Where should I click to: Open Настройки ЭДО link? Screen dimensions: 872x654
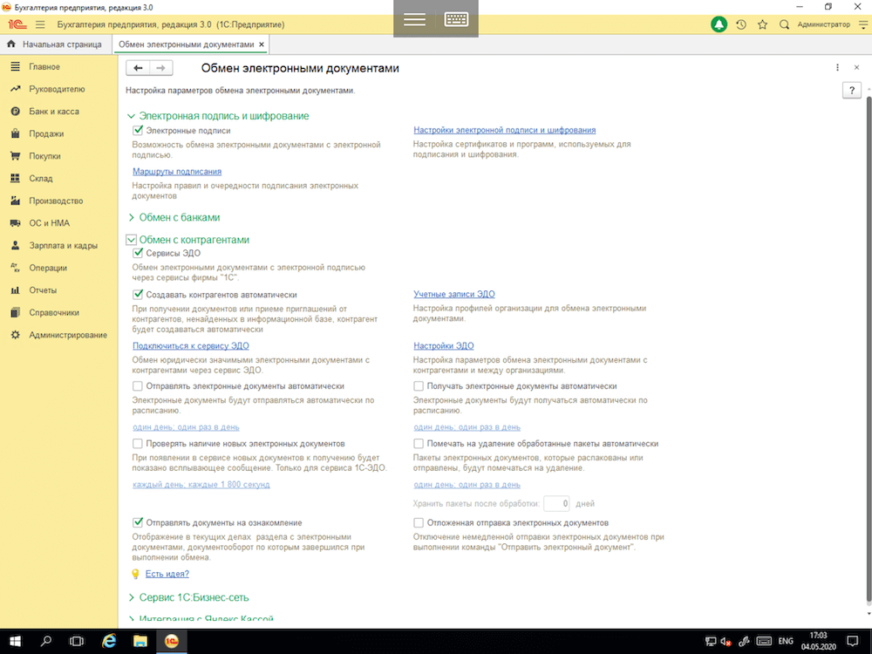point(443,346)
